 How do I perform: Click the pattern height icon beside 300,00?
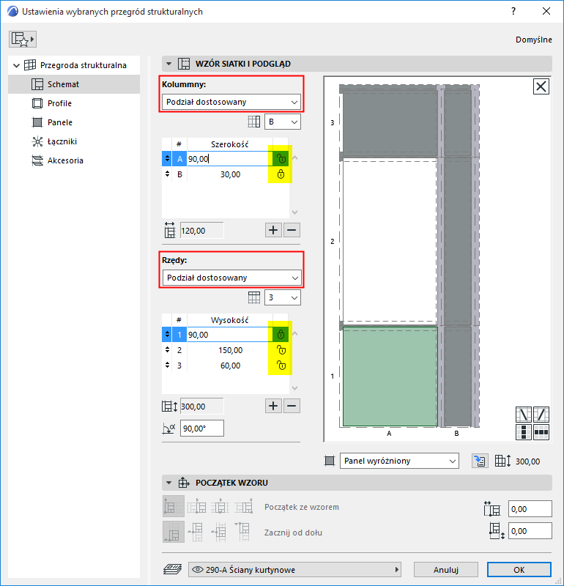pyautogui.click(x=502, y=461)
